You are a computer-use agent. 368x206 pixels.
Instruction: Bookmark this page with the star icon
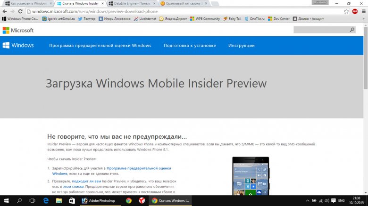pos(346,11)
